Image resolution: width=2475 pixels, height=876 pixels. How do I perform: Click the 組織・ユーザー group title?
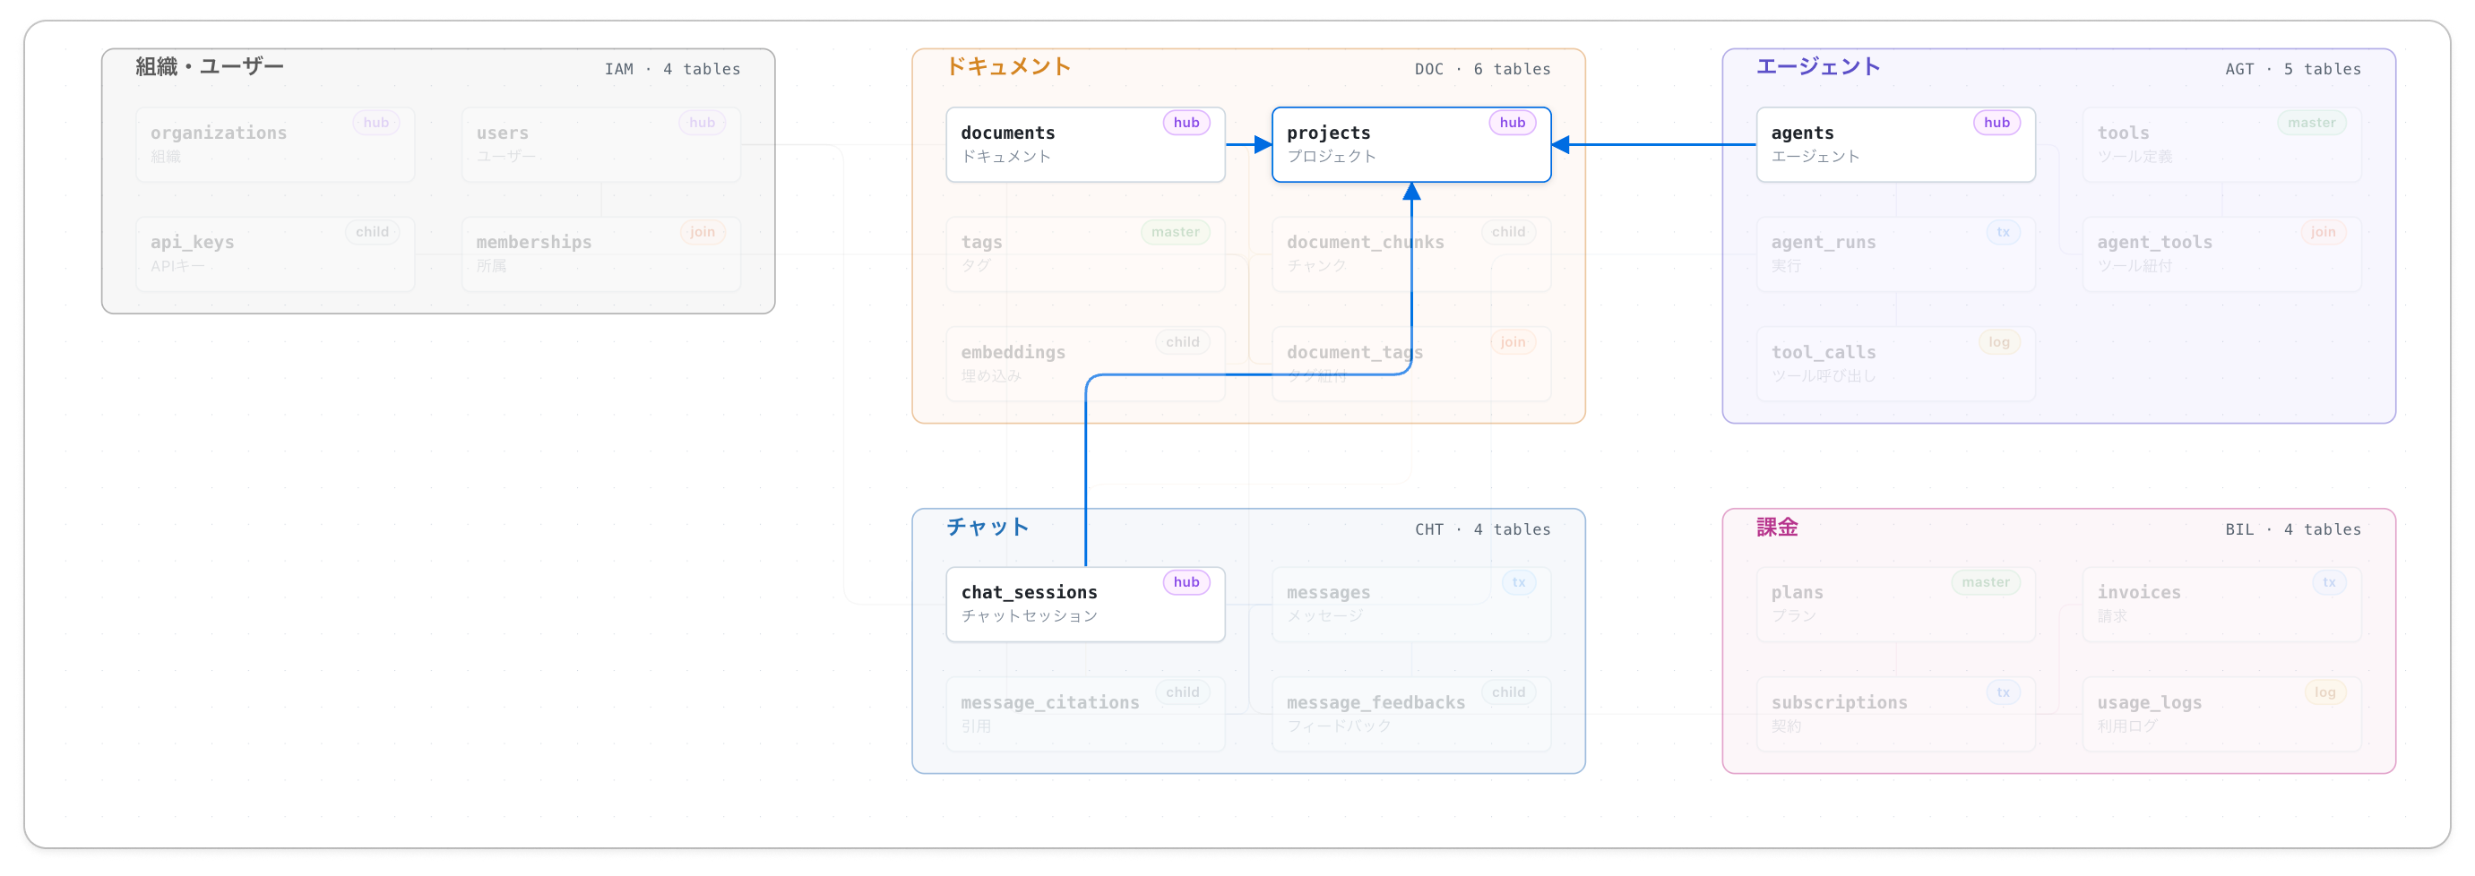tap(210, 66)
